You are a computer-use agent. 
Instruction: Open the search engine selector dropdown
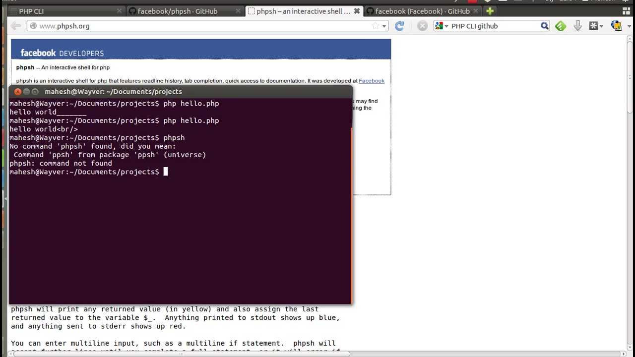[446, 26]
